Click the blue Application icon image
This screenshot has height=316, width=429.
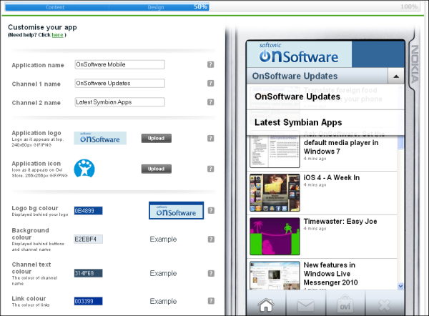[x=86, y=168]
